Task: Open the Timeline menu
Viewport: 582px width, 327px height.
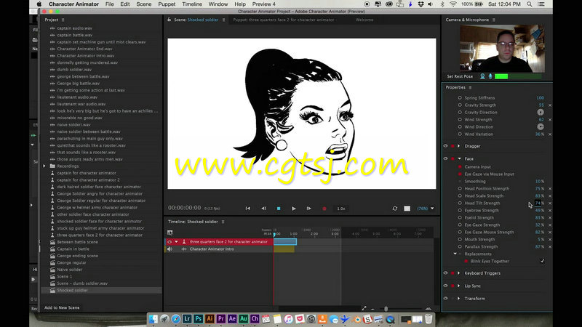Action: click(x=192, y=4)
